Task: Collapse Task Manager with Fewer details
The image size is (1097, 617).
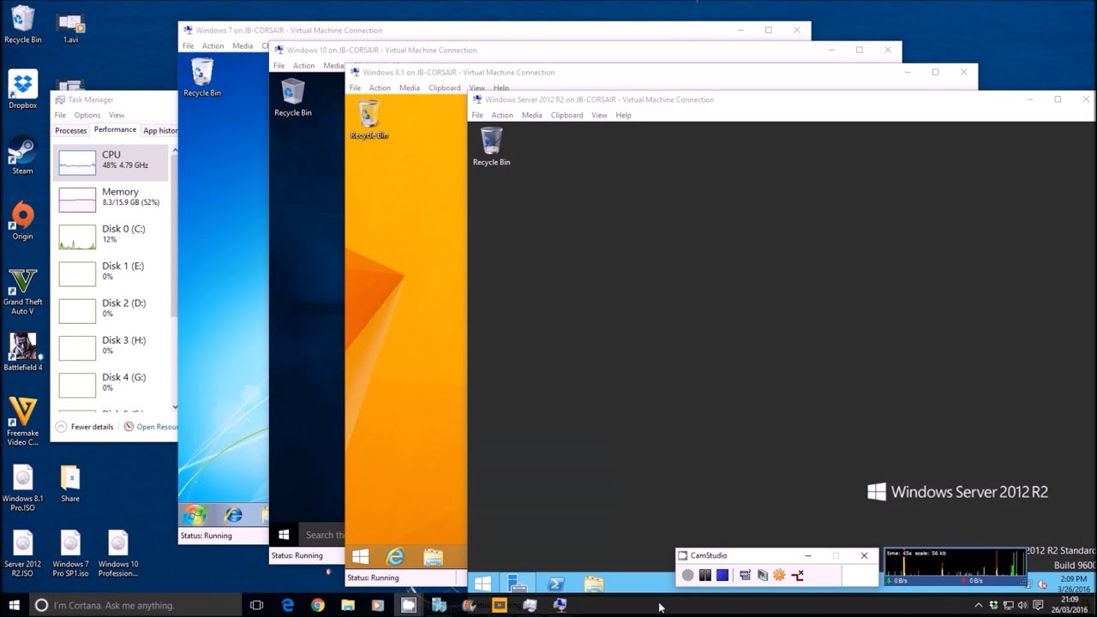Action: 84,427
